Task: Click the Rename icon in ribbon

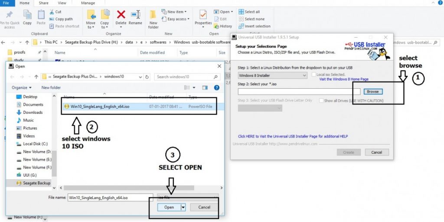Action: click(x=135, y=17)
